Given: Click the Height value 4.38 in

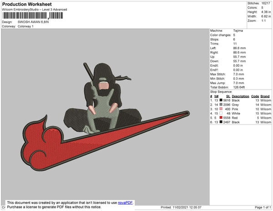Looking at the screenshot, I should [266, 12].
